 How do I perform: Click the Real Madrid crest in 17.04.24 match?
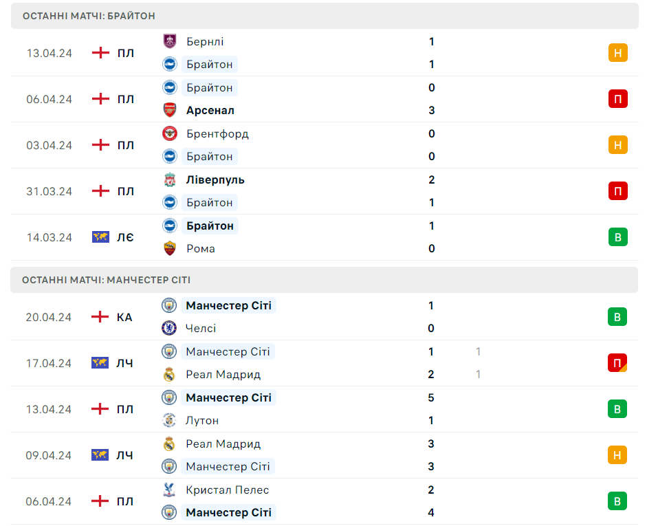click(169, 374)
